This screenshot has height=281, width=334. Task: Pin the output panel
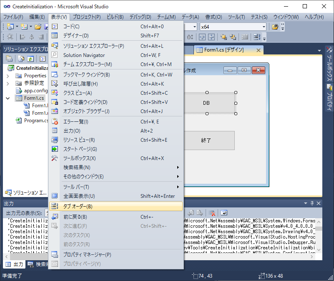pos(312,203)
